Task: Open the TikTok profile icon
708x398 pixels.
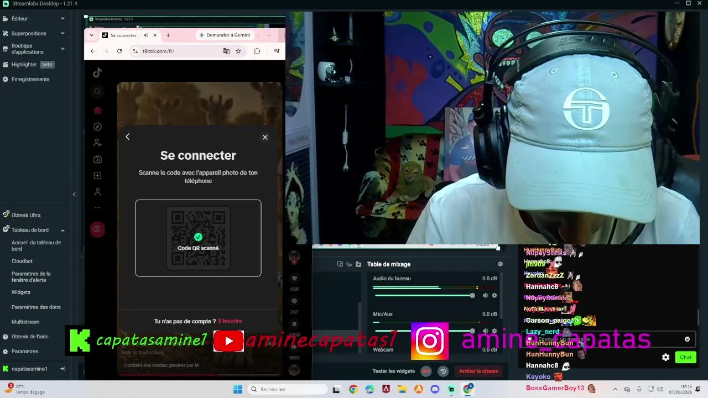Action: [97, 192]
